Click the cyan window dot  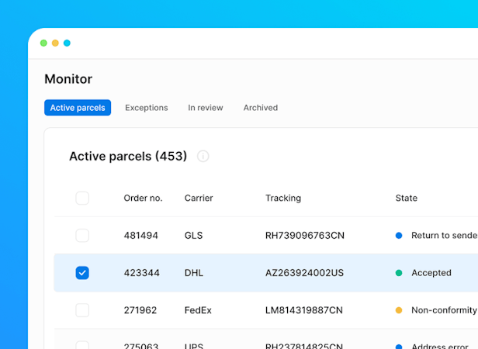(x=67, y=43)
